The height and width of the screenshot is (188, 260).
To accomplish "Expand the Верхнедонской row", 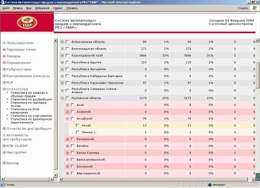I will click(x=67, y=173).
